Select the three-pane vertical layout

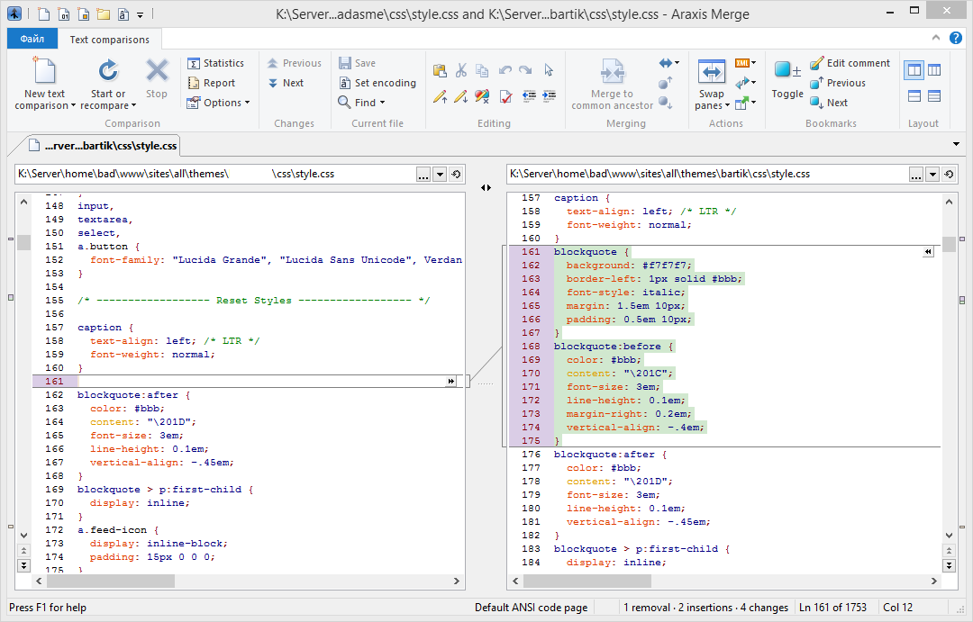click(x=934, y=70)
